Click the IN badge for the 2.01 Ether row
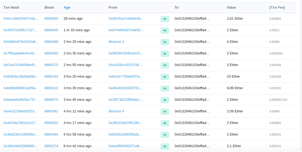Viewport: 302px width, 152px height. tap(165, 19)
